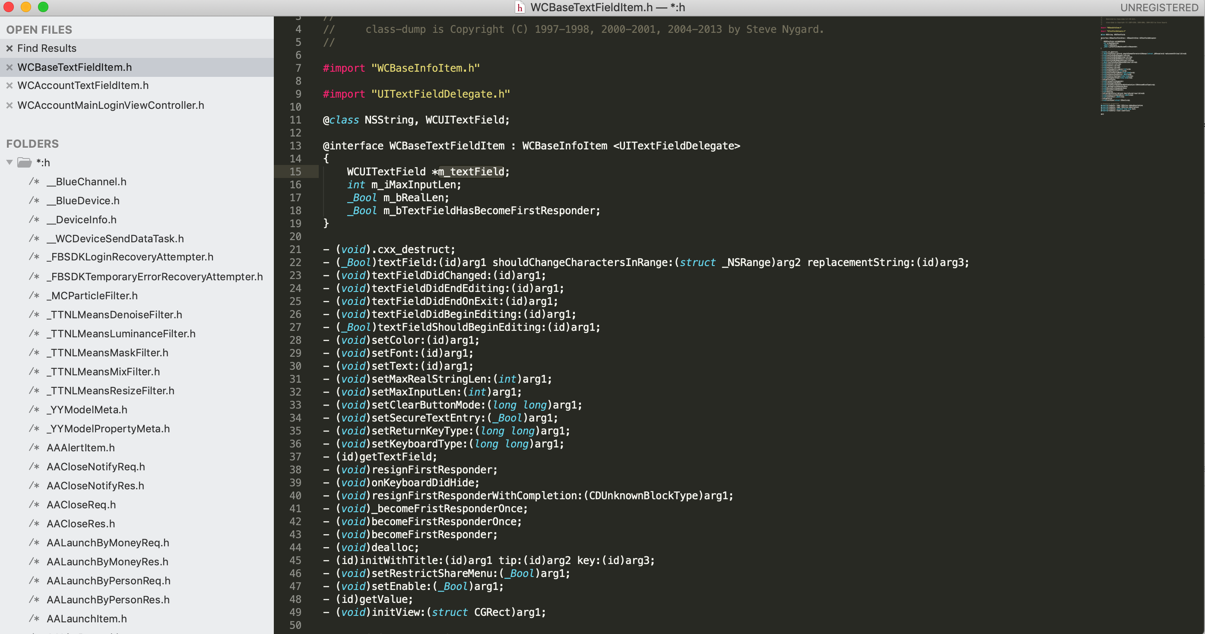Screen dimensions: 1205x634
Task: Switch to the Find Results entry
Action: pyautogui.click(x=47, y=48)
